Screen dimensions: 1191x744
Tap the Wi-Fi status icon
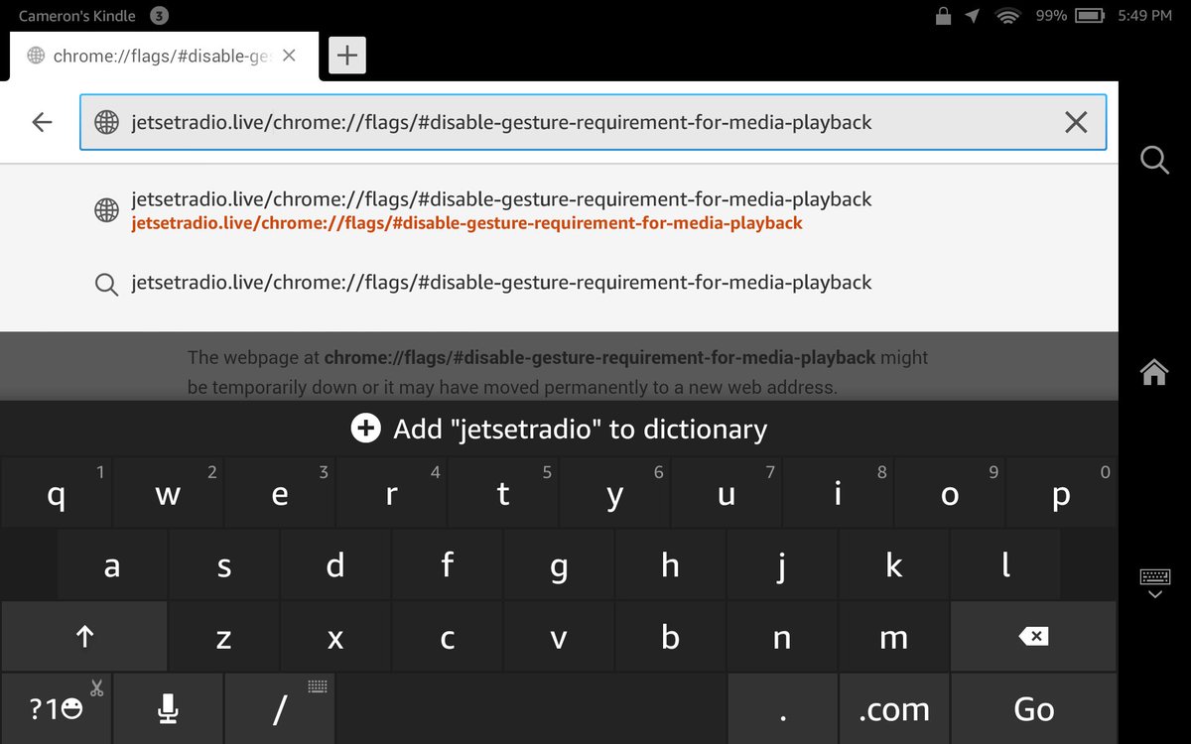(x=1009, y=16)
